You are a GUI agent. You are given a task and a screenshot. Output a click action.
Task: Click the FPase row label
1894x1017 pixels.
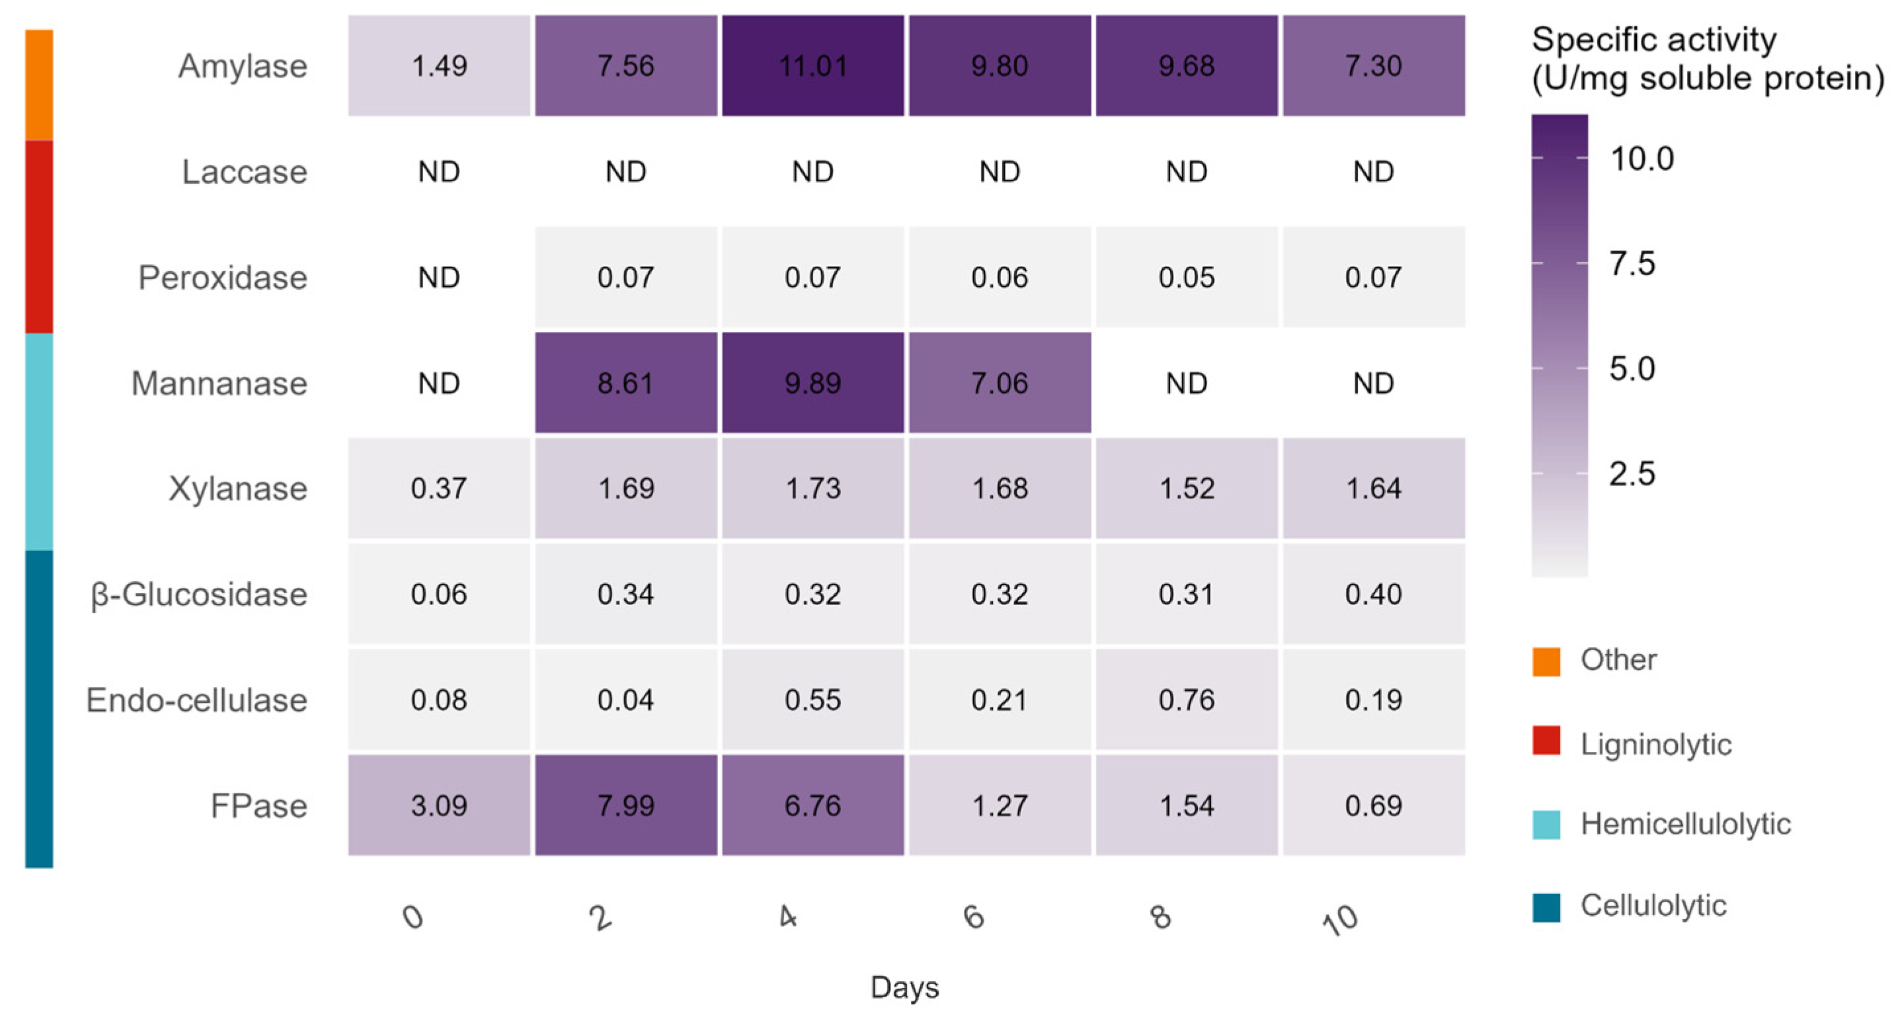[258, 806]
